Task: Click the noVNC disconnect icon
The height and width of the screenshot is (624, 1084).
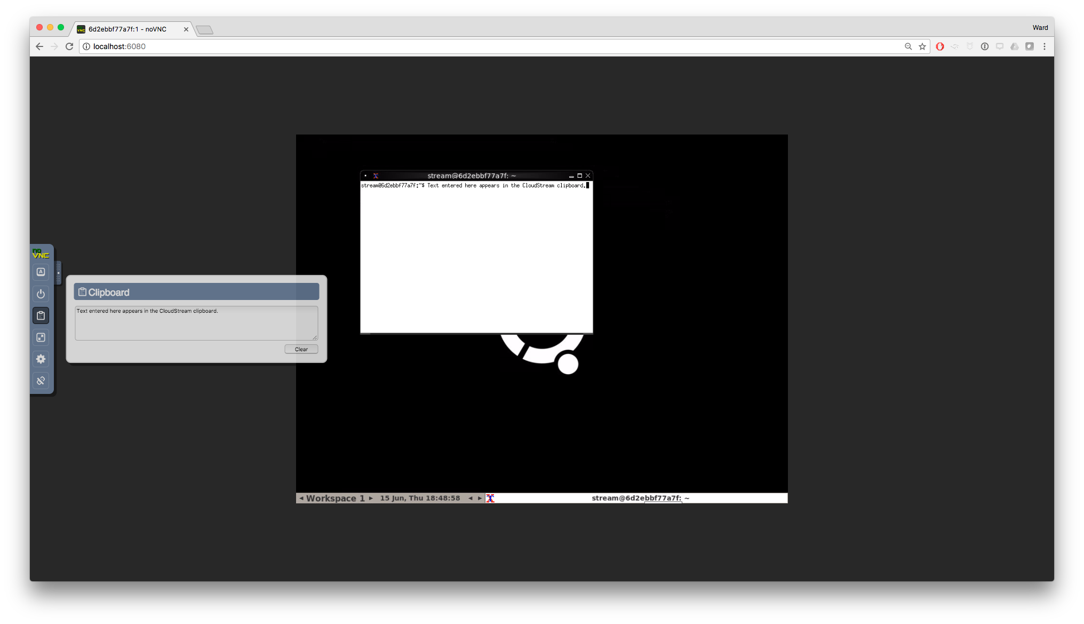Action: [41, 381]
